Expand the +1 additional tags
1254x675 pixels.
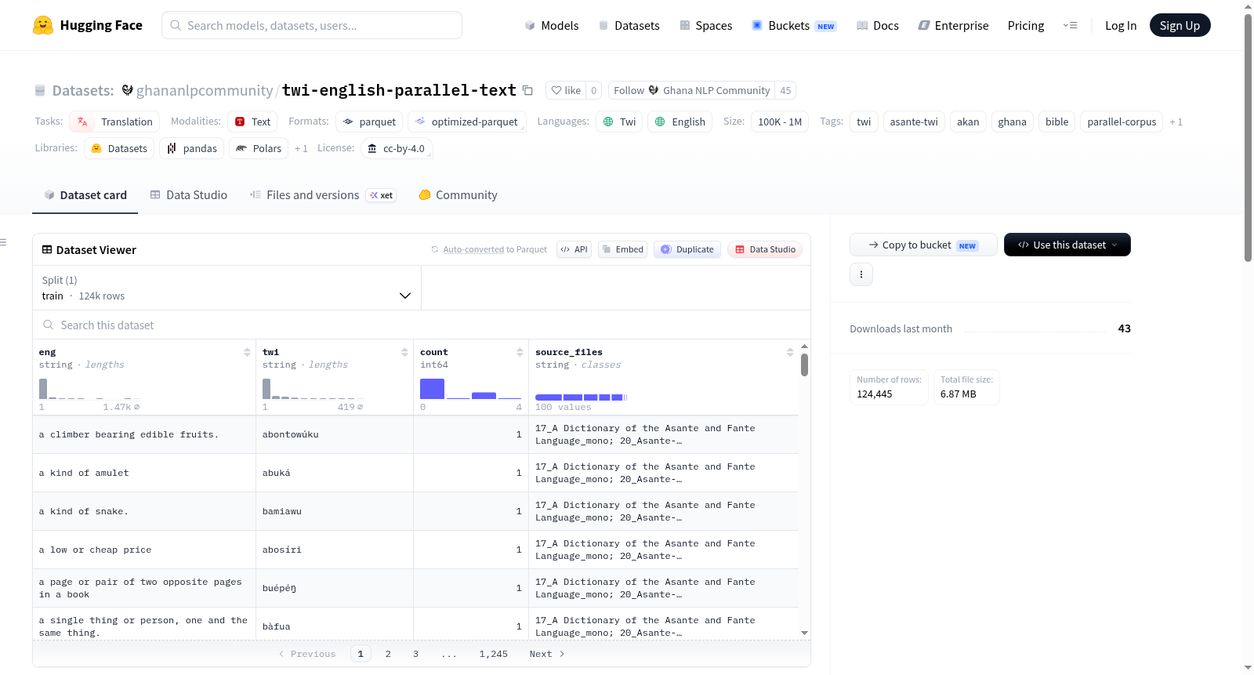(x=1176, y=122)
